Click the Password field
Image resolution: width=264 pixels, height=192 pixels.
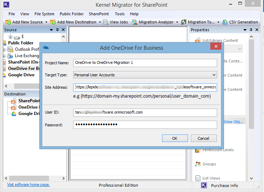tap(145, 125)
